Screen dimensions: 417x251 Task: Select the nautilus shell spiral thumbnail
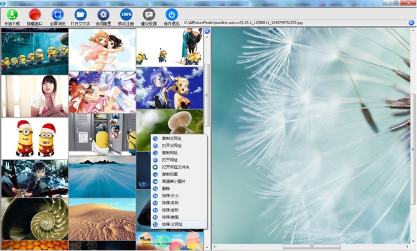(34, 218)
